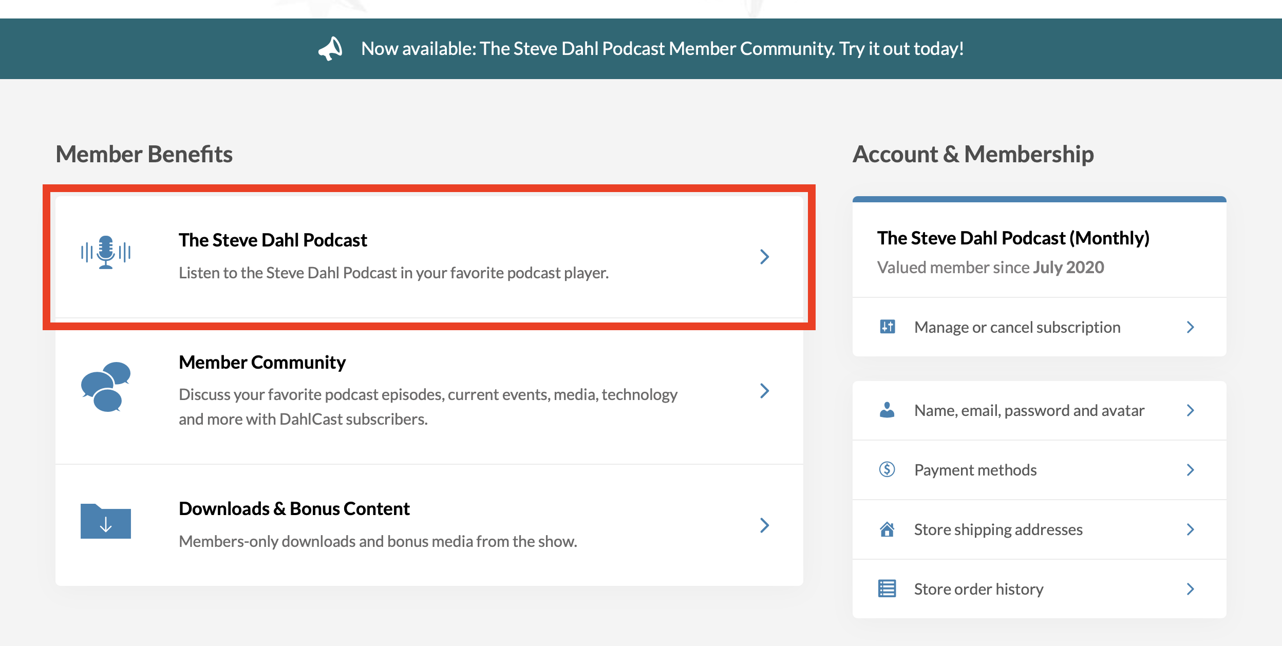Click the person profile icon
Viewport: 1282px width, 646px height.
click(887, 410)
